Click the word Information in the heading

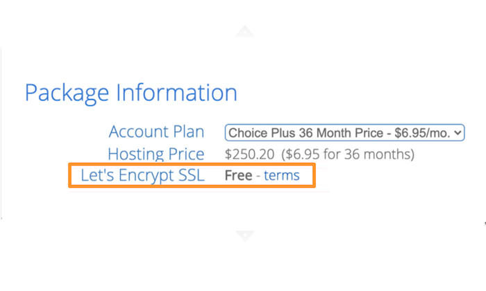click(176, 92)
